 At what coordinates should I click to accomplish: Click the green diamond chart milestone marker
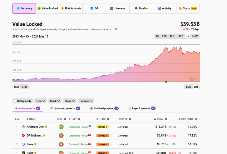coord(166,82)
